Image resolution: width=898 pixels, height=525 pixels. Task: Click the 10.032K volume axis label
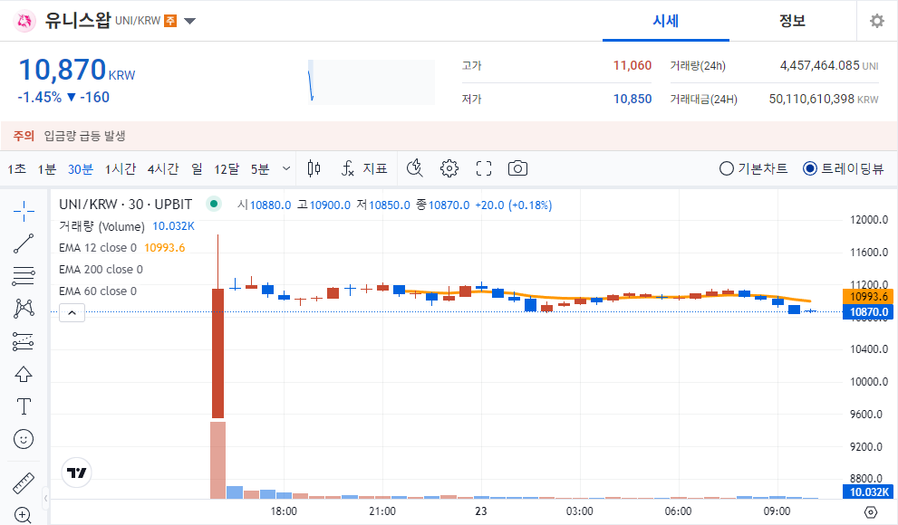[868, 492]
